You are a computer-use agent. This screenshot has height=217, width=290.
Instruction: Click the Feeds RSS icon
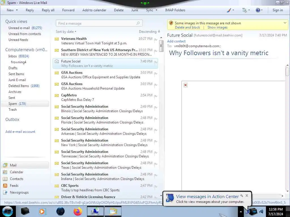point(5,186)
